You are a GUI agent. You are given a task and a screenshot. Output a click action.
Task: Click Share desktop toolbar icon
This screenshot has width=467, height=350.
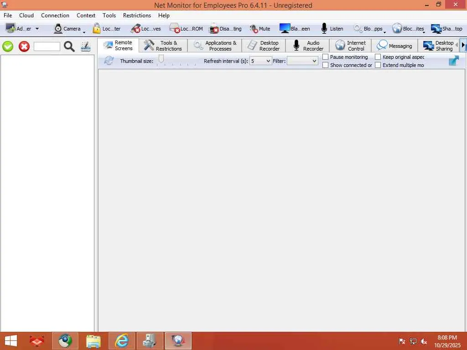436,29
